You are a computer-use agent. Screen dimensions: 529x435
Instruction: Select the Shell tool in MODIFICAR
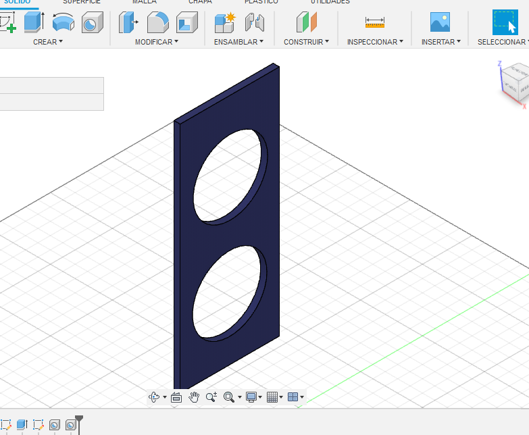coord(187,22)
